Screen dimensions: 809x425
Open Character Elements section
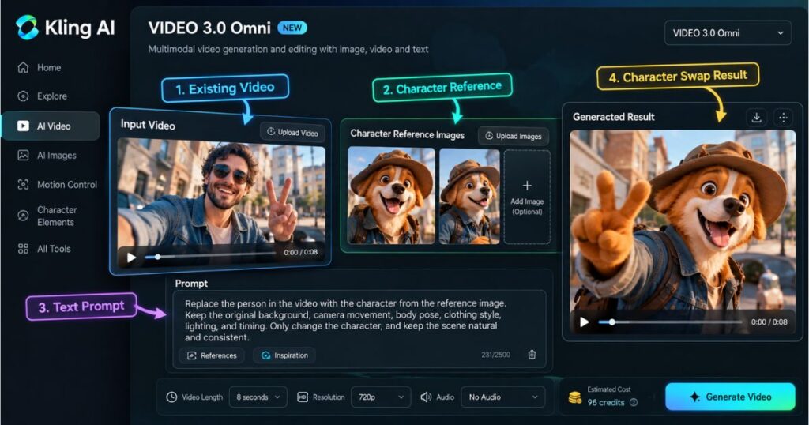pos(47,216)
